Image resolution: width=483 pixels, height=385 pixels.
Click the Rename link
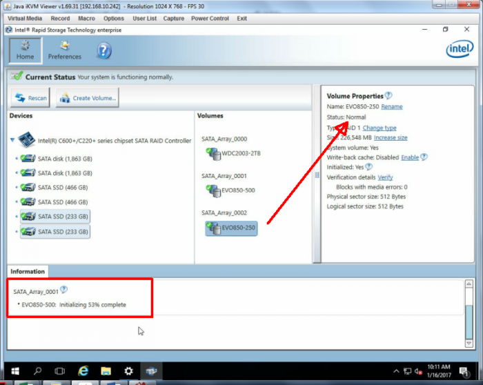click(x=392, y=106)
